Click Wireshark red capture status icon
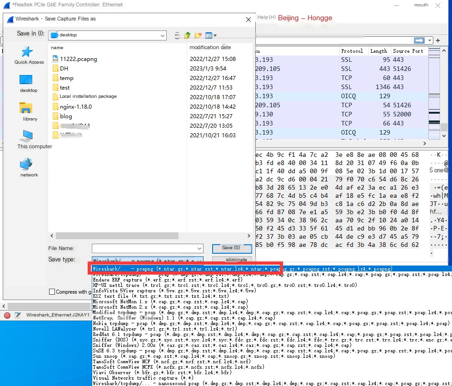Screen dimensions: 452x386 point(7,316)
